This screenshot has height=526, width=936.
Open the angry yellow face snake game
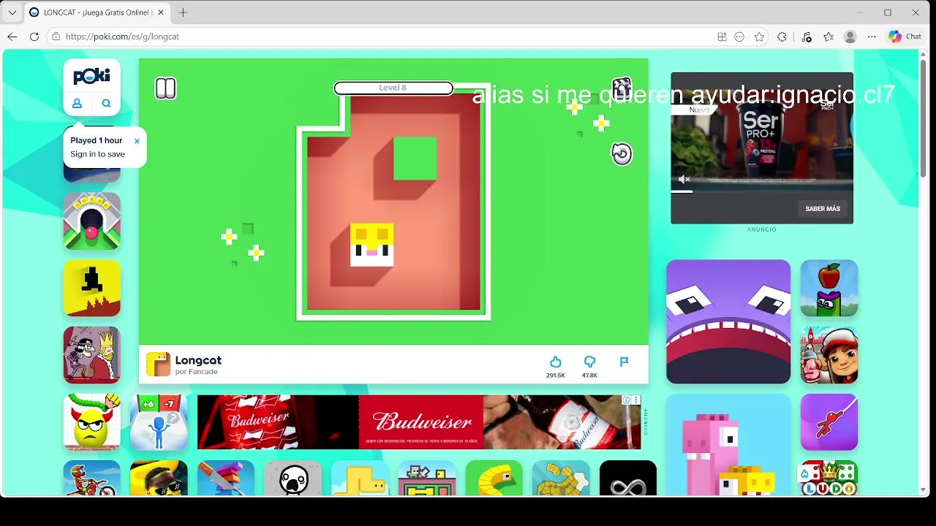tap(92, 422)
